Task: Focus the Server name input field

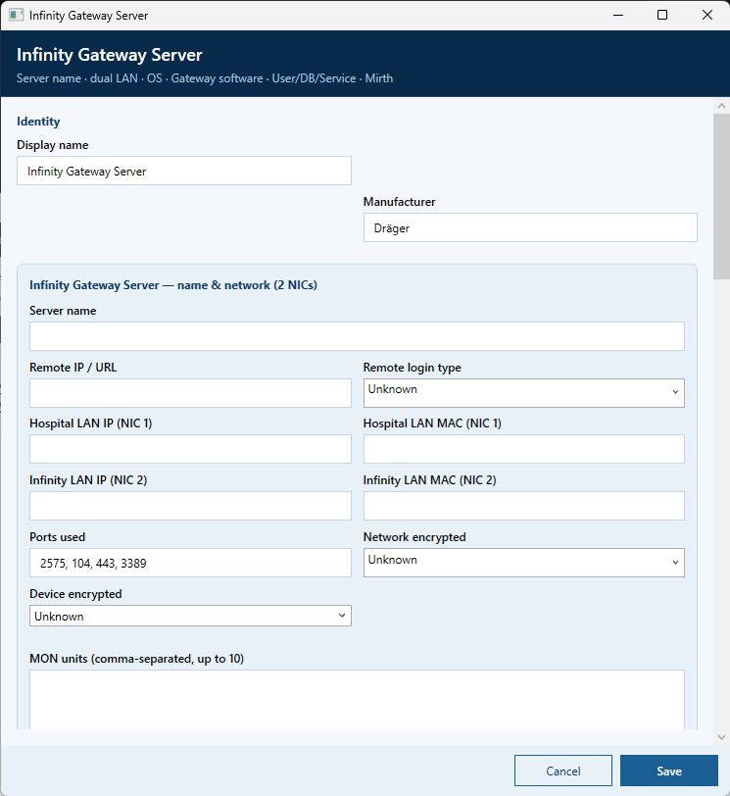Action: click(x=357, y=336)
